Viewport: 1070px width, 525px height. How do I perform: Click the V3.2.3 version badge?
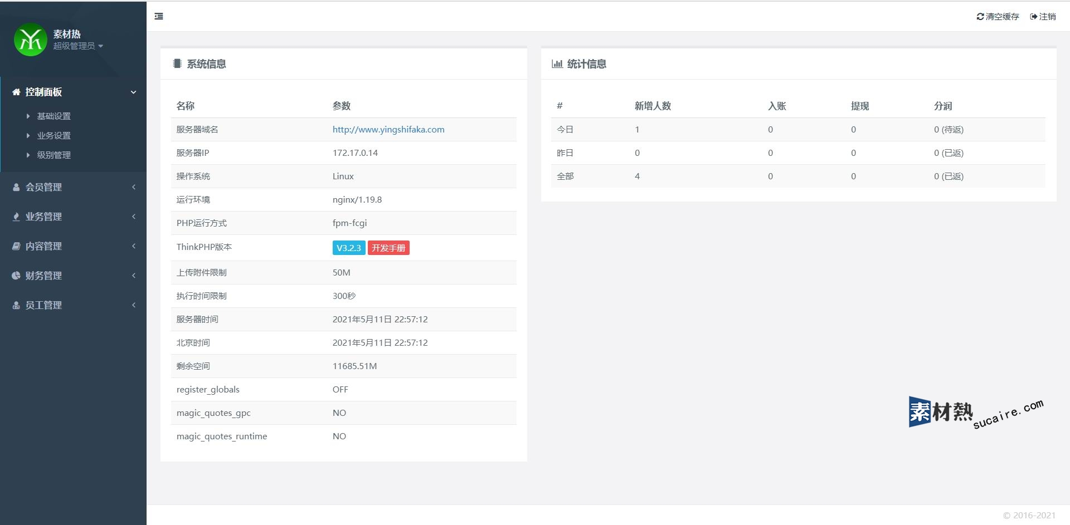(x=349, y=248)
